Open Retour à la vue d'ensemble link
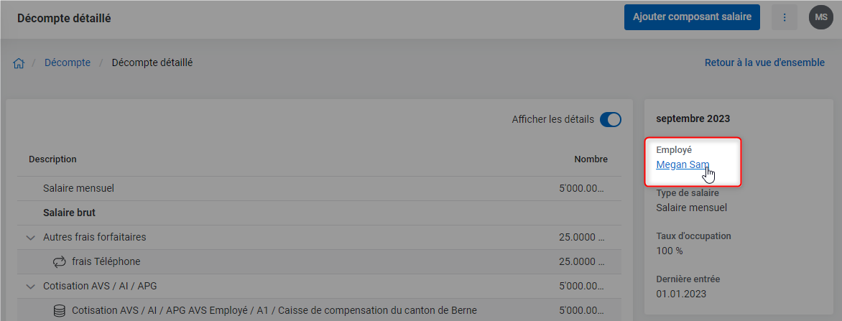 [x=764, y=62]
